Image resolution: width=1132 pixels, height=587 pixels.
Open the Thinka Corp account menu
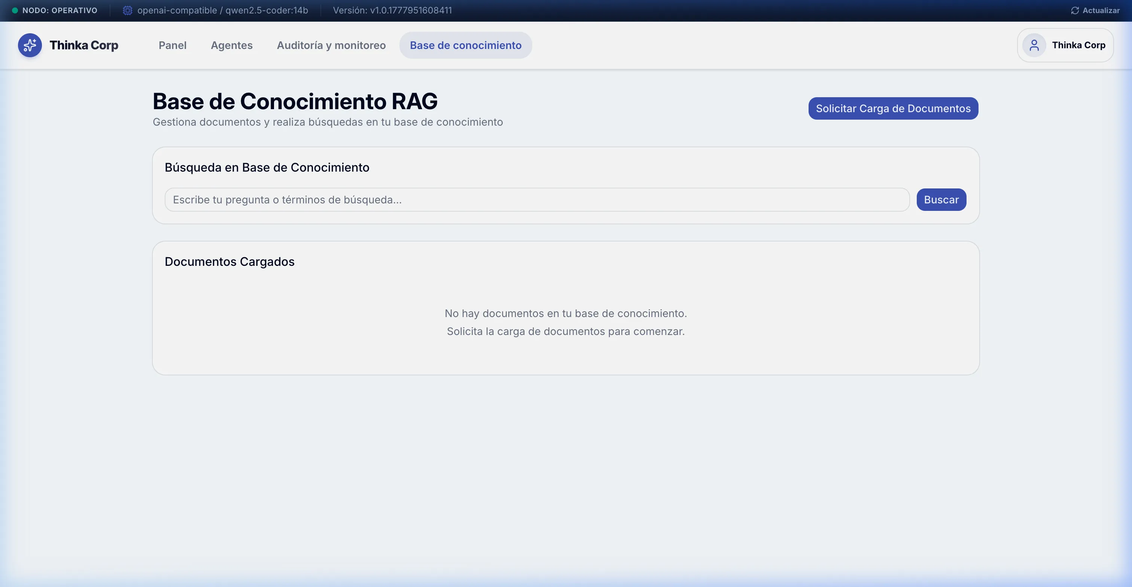coord(1065,45)
